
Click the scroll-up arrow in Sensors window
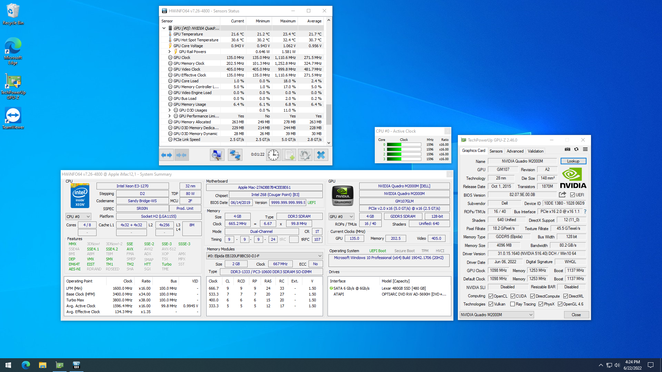pos(329,20)
